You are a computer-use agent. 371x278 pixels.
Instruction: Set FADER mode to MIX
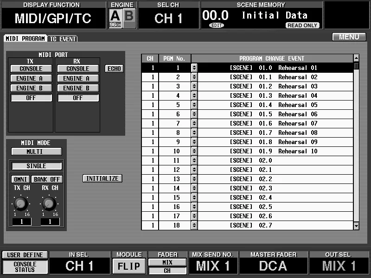pos(167,262)
